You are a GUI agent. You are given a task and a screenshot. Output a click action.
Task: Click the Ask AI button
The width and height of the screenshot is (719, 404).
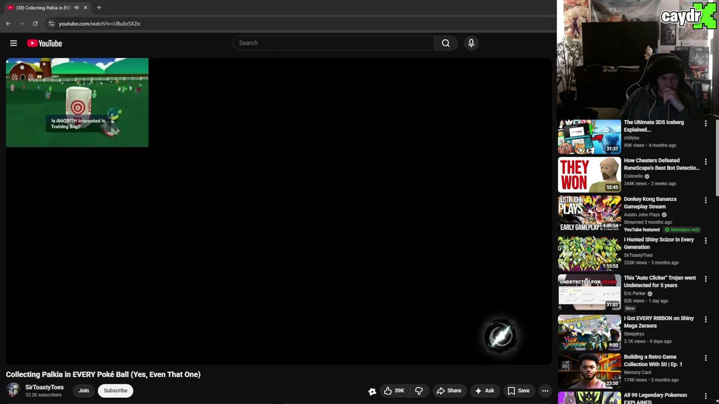pyautogui.click(x=484, y=391)
